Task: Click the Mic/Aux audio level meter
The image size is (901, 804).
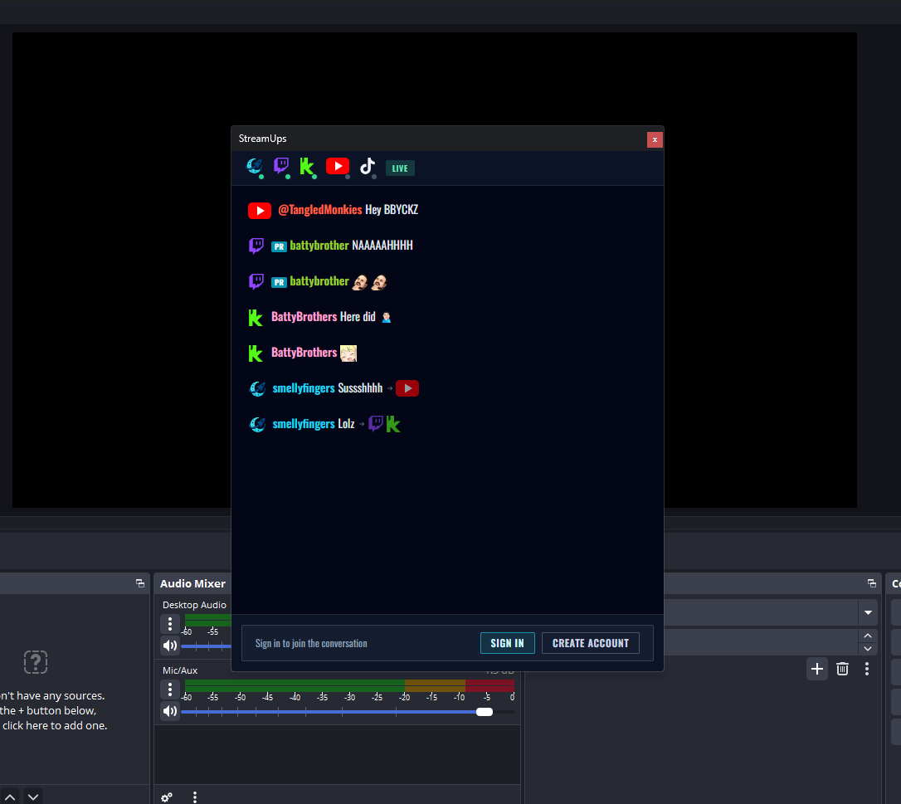Action: pyautogui.click(x=349, y=685)
